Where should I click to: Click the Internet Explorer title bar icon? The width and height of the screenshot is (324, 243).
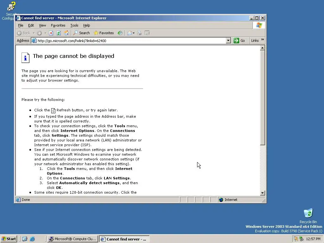pyautogui.click(x=18, y=18)
